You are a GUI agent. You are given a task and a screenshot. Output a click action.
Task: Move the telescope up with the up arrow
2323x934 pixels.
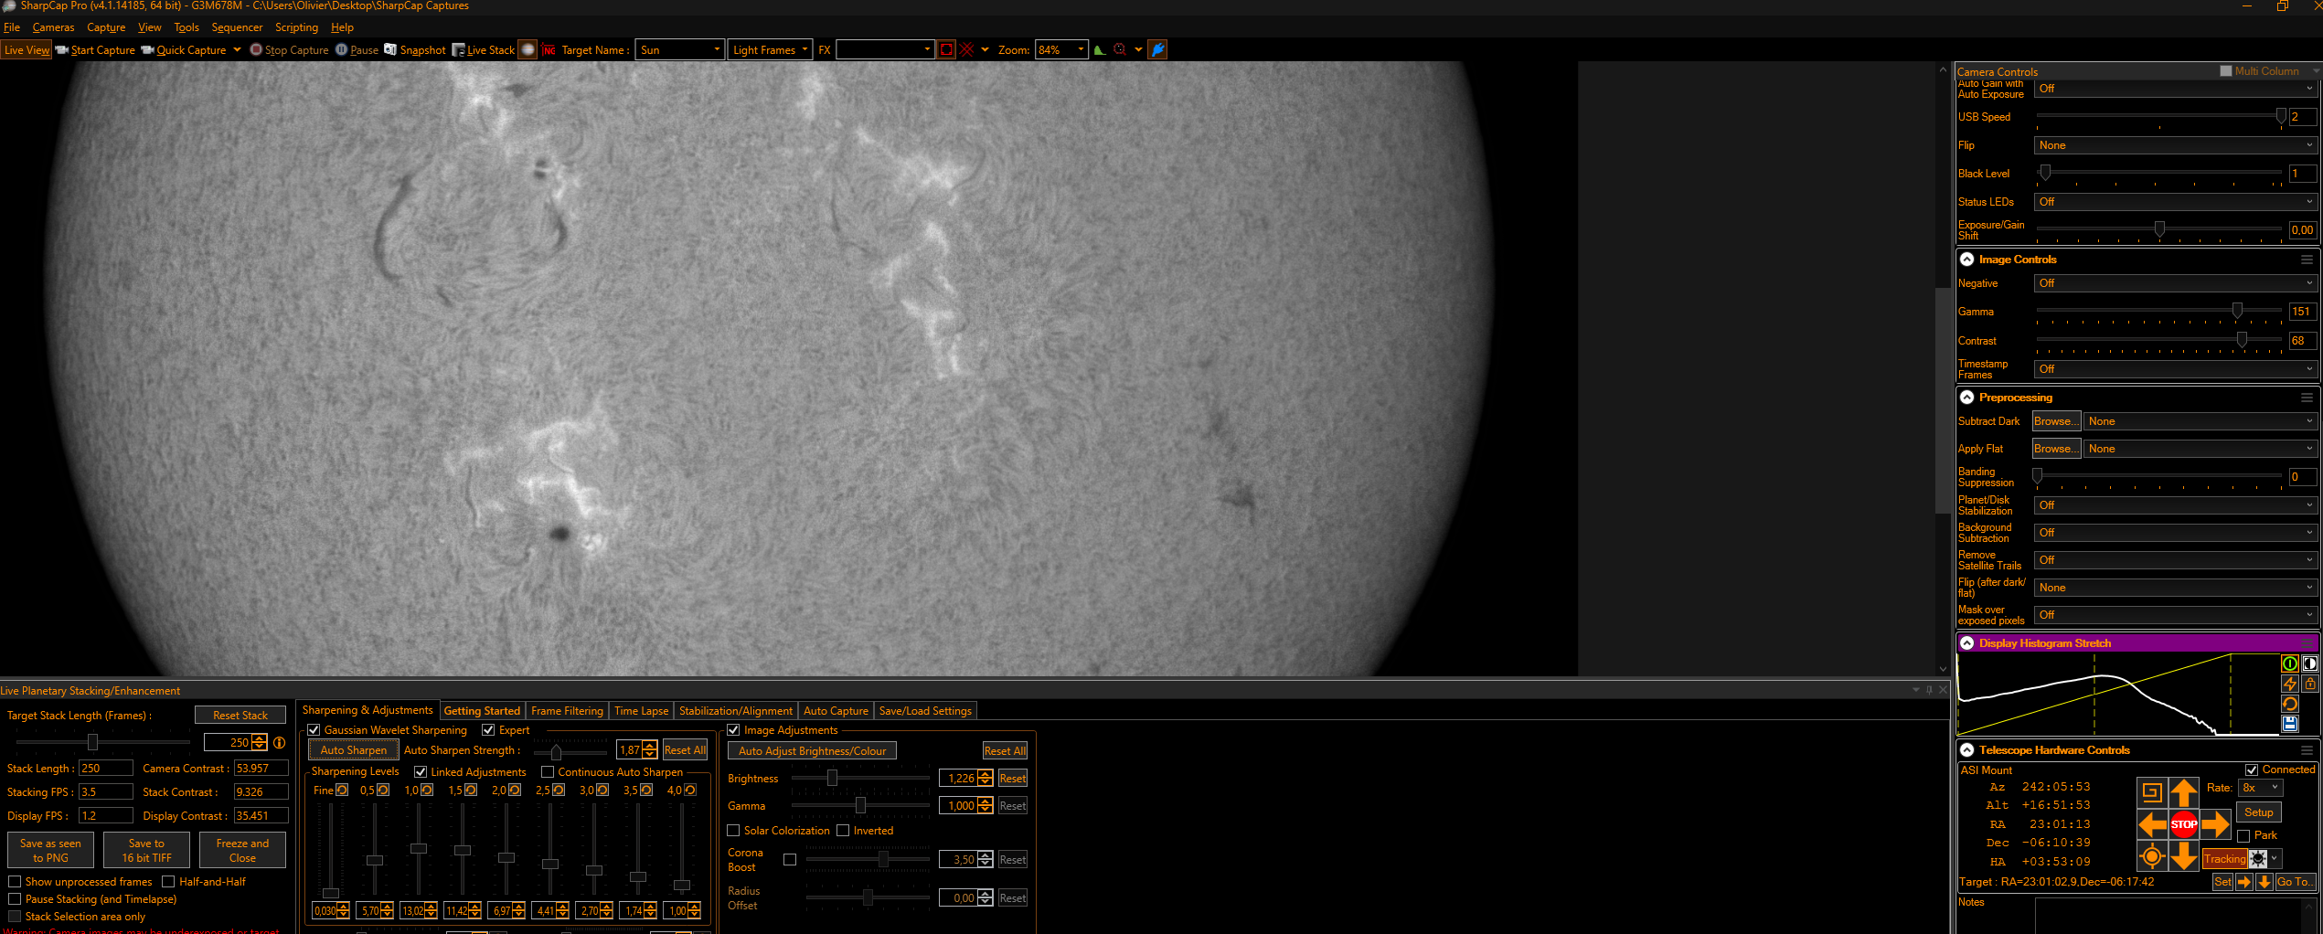coord(2184,793)
